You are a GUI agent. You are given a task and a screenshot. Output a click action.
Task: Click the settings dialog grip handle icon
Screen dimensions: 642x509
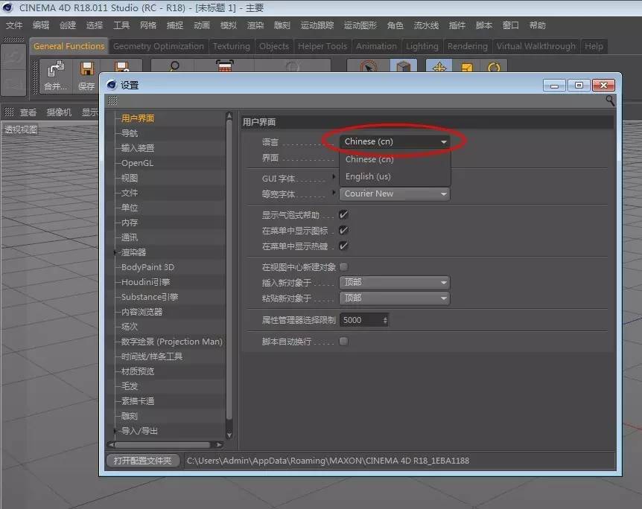click(112, 100)
